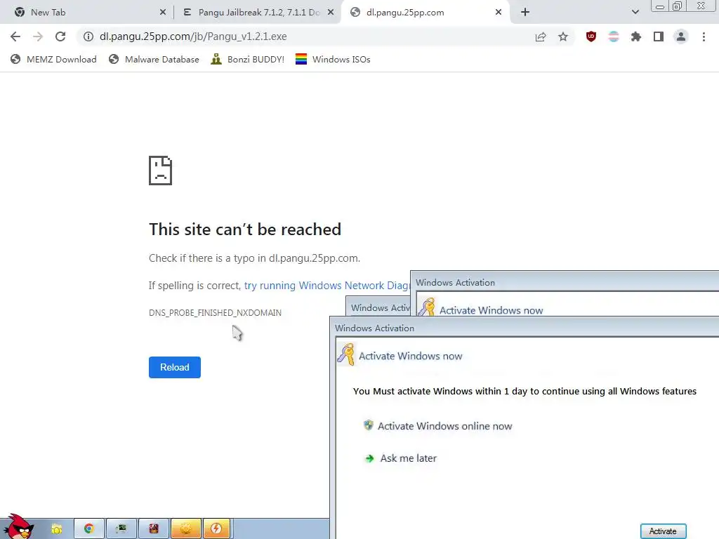Open Extensions puzzle piece menu
Viewport: 719px width, 539px height.
(636, 36)
